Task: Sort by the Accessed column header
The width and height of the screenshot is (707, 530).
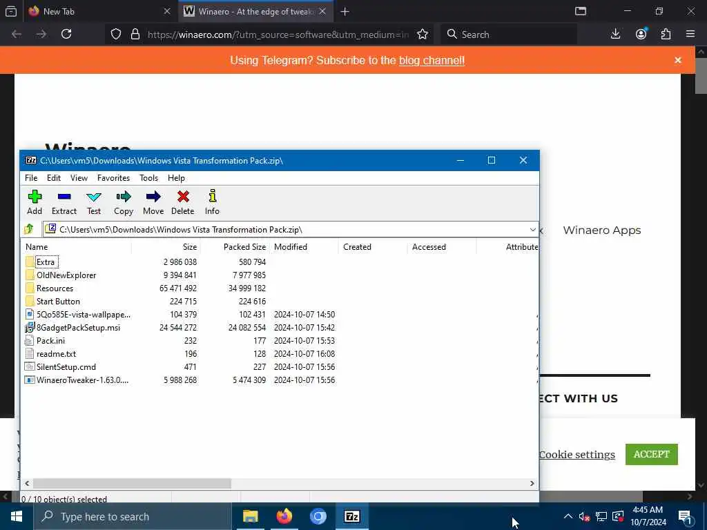Action: point(442,247)
